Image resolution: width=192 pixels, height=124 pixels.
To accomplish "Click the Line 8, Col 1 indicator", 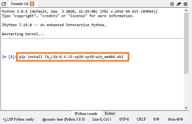I will 102,119.
